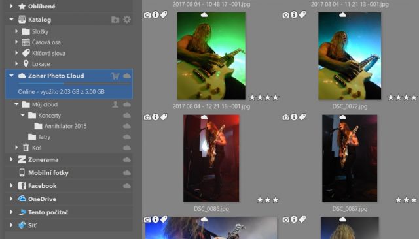Expand the OneDrive section
This screenshot has width=419, height=239.
coord(11,199)
